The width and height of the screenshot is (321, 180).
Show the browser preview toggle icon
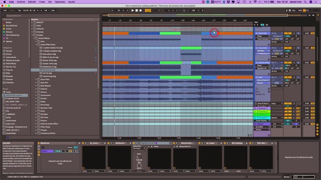[x=8, y=137]
